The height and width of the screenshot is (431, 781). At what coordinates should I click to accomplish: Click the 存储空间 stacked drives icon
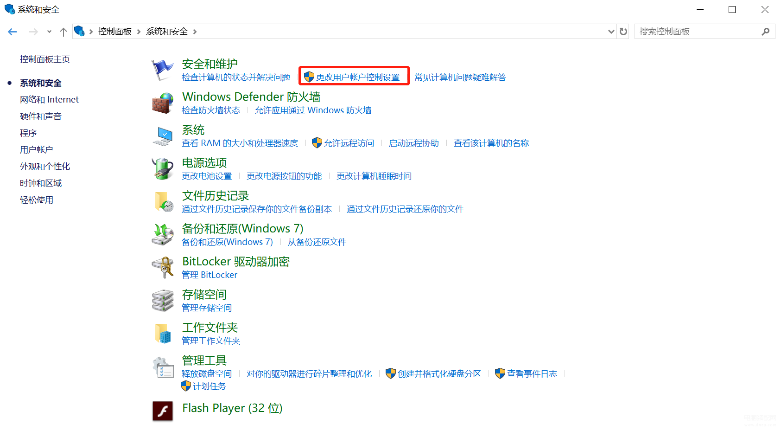coord(162,301)
